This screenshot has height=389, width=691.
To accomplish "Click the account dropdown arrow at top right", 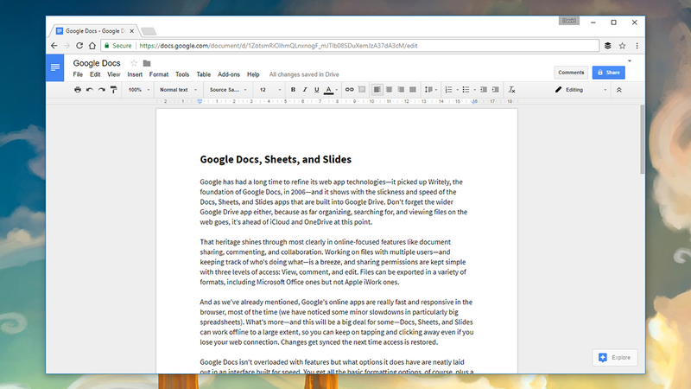I will pos(630,61).
